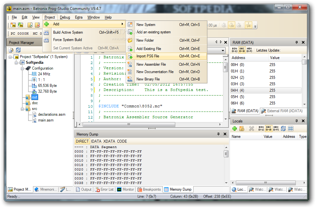The image size is (316, 208).
Task: Collapse the Configuration node
Action: tap(22, 69)
